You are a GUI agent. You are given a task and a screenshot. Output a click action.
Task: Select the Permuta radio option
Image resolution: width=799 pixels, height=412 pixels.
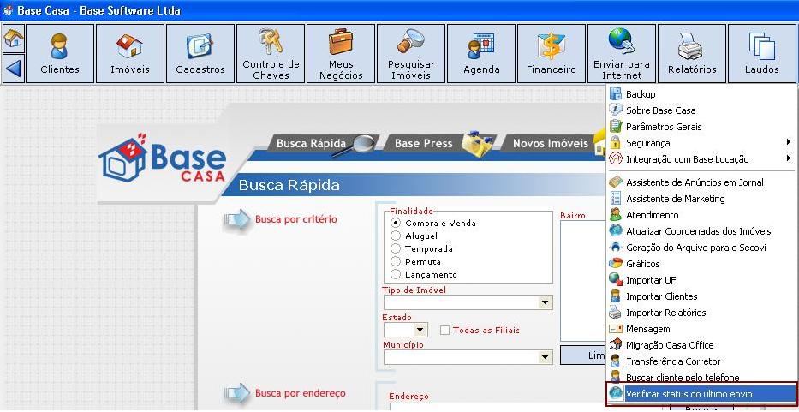tap(396, 261)
